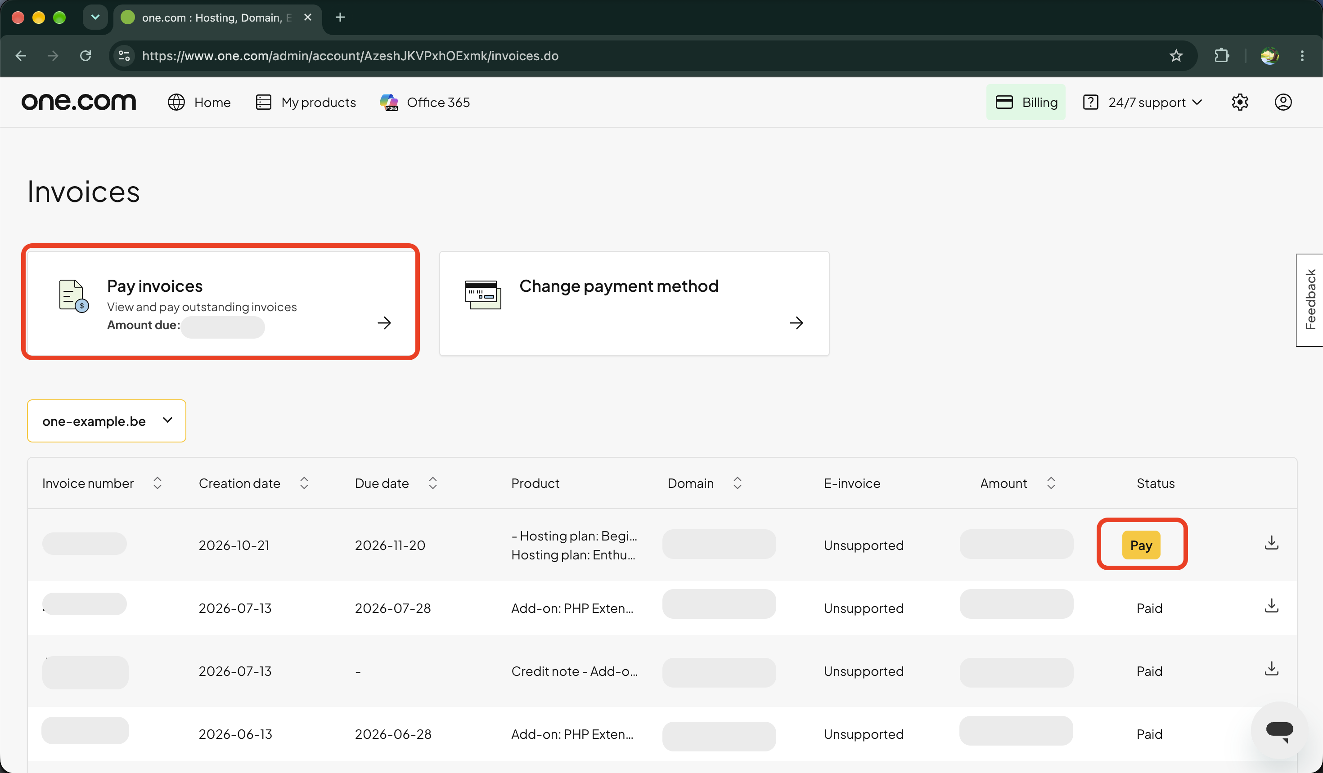Screen dimensions: 1323x773
Task: Download the invoice due 2026-07-28
Action: (1271, 606)
